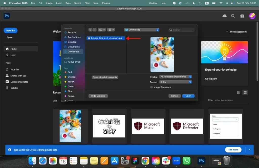Switch recent files to grid view
The width and height of the screenshot is (259, 168).
(245, 92)
